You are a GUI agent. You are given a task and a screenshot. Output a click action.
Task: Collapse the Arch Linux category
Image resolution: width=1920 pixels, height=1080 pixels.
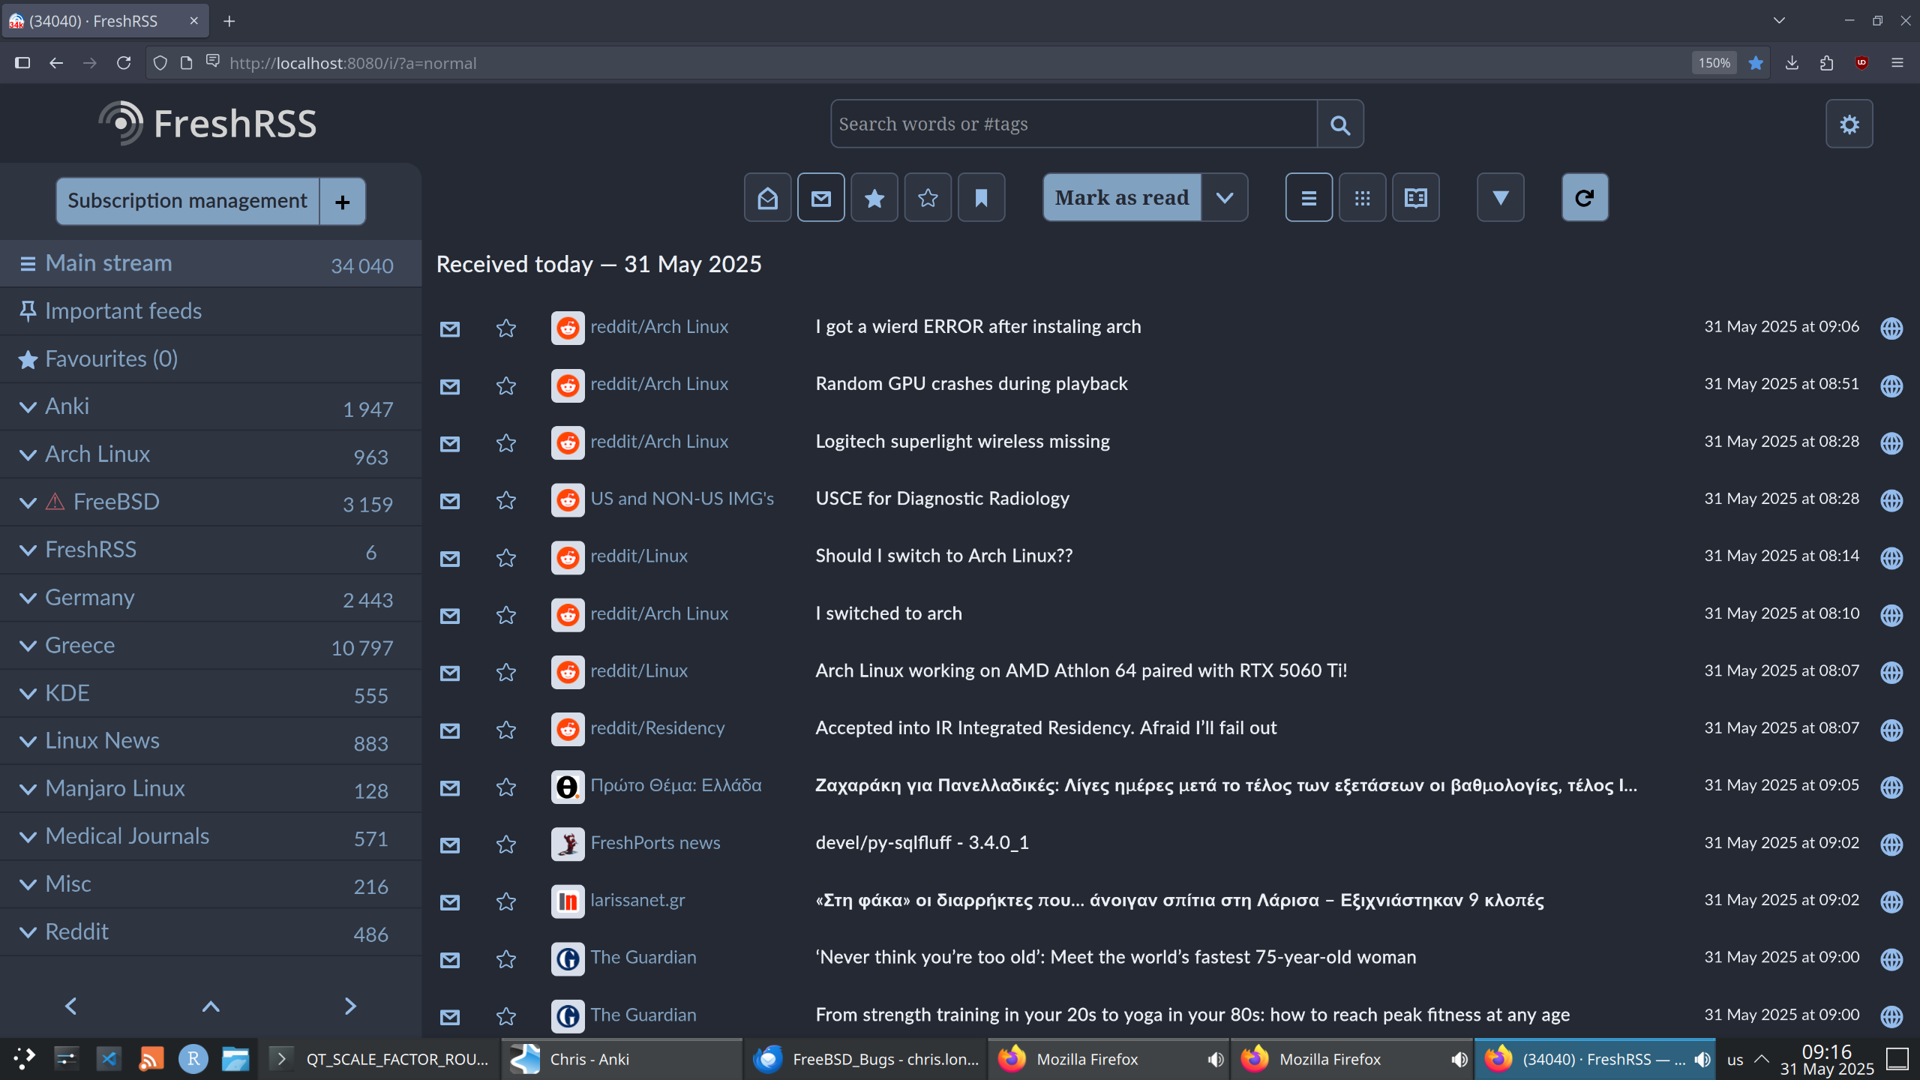28,454
